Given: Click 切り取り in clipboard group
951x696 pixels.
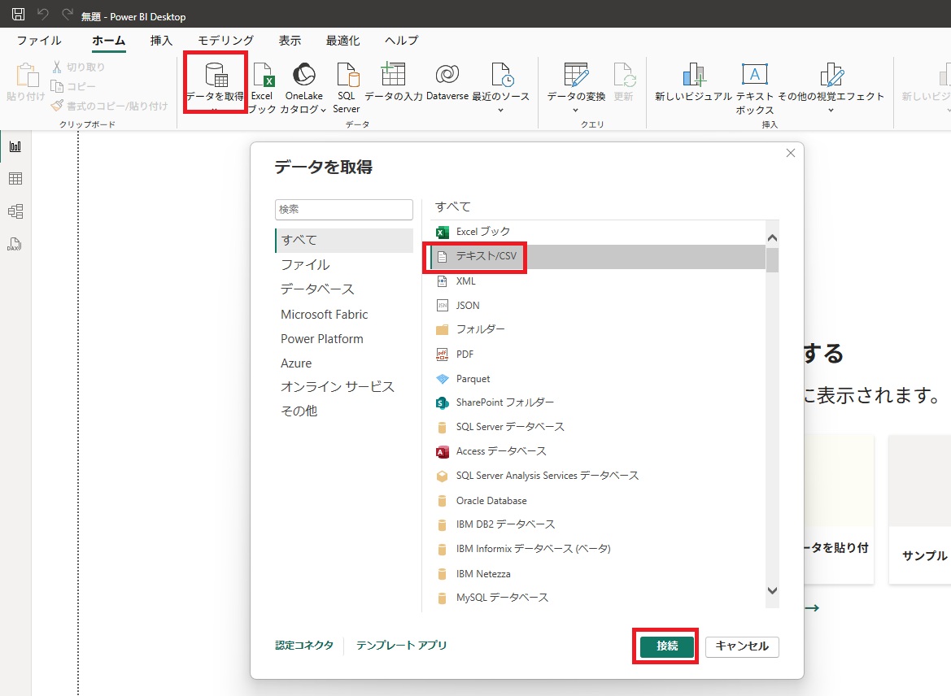Looking at the screenshot, I should [x=78, y=67].
